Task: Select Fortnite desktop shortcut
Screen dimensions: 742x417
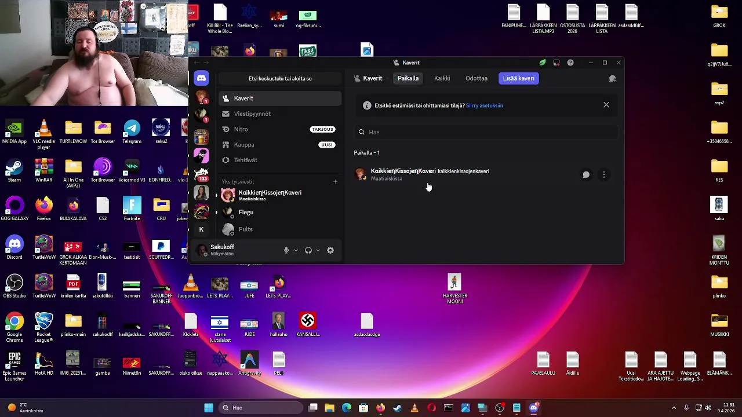Action: click(132, 209)
